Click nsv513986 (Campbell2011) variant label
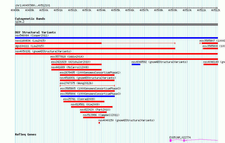The image size is (225, 143). [101, 115]
